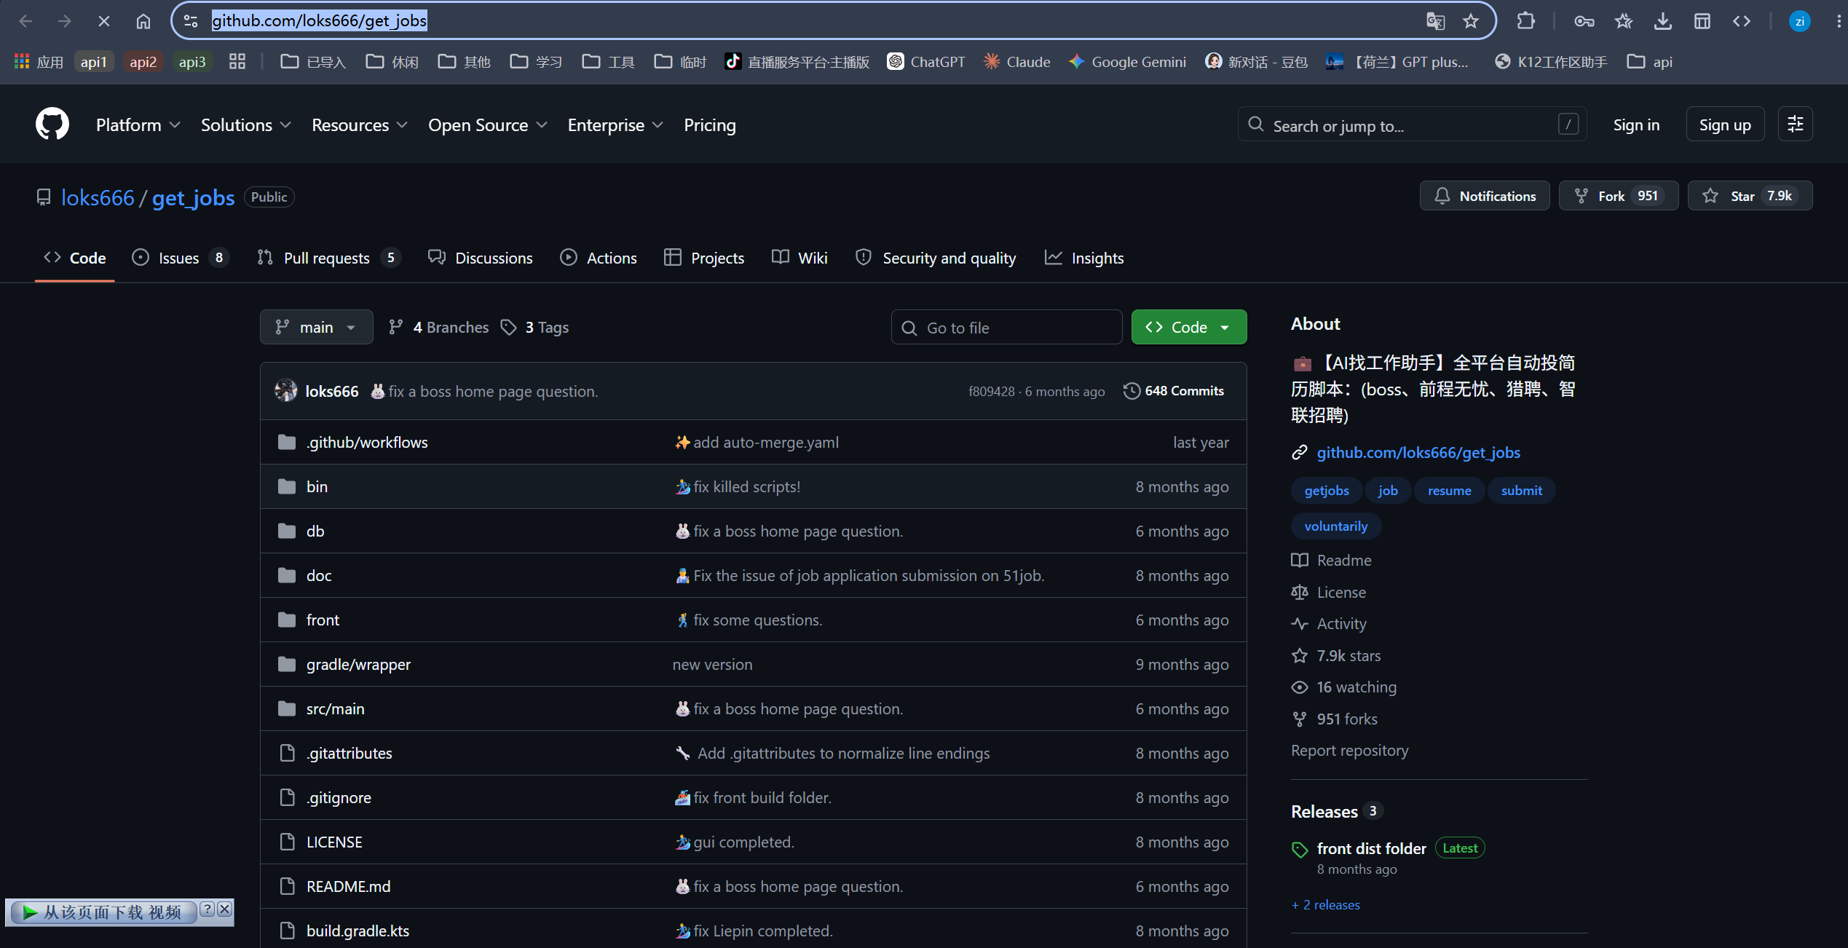Click the site info icon in address bar
The width and height of the screenshot is (1848, 948).
pyautogui.click(x=191, y=21)
